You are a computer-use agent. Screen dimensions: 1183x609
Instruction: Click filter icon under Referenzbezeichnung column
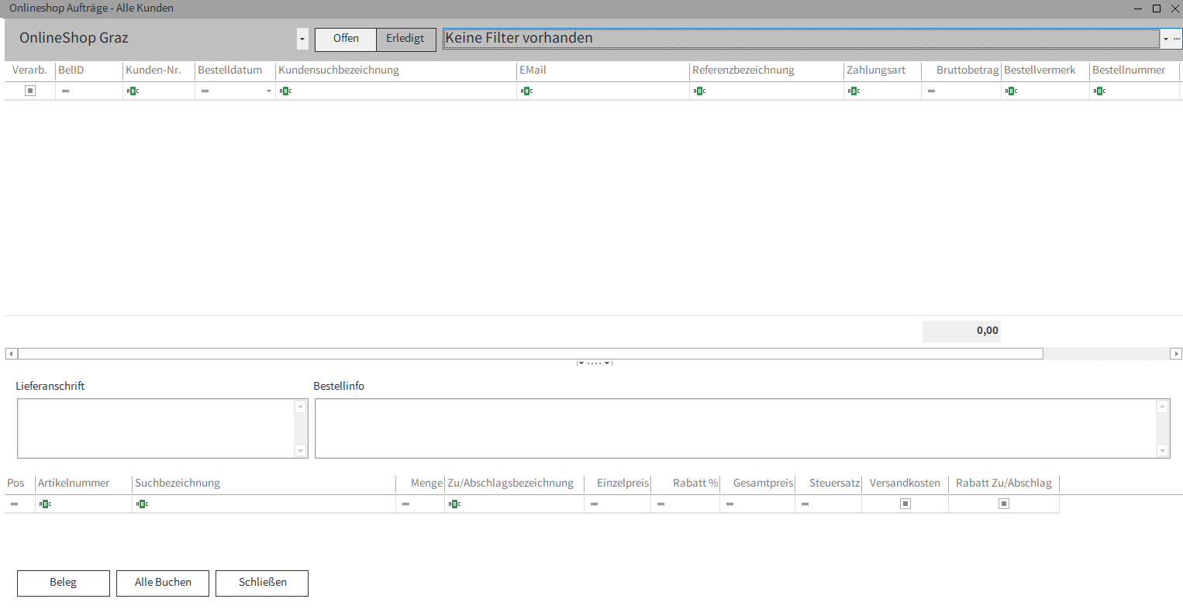tap(699, 91)
